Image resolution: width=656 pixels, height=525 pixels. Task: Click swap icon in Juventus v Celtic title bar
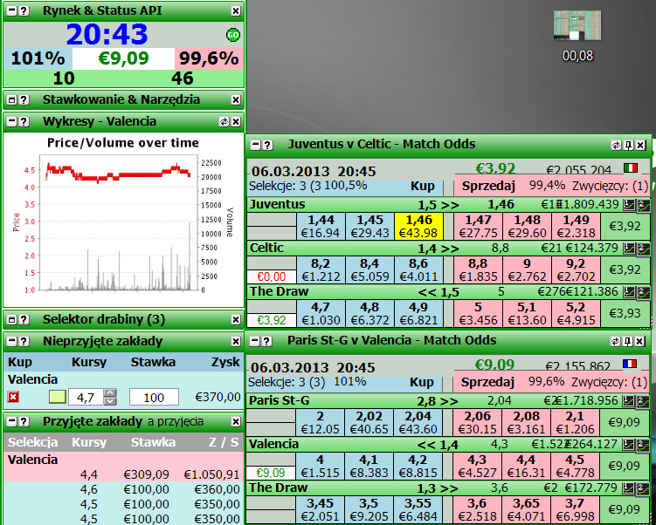[x=616, y=145]
